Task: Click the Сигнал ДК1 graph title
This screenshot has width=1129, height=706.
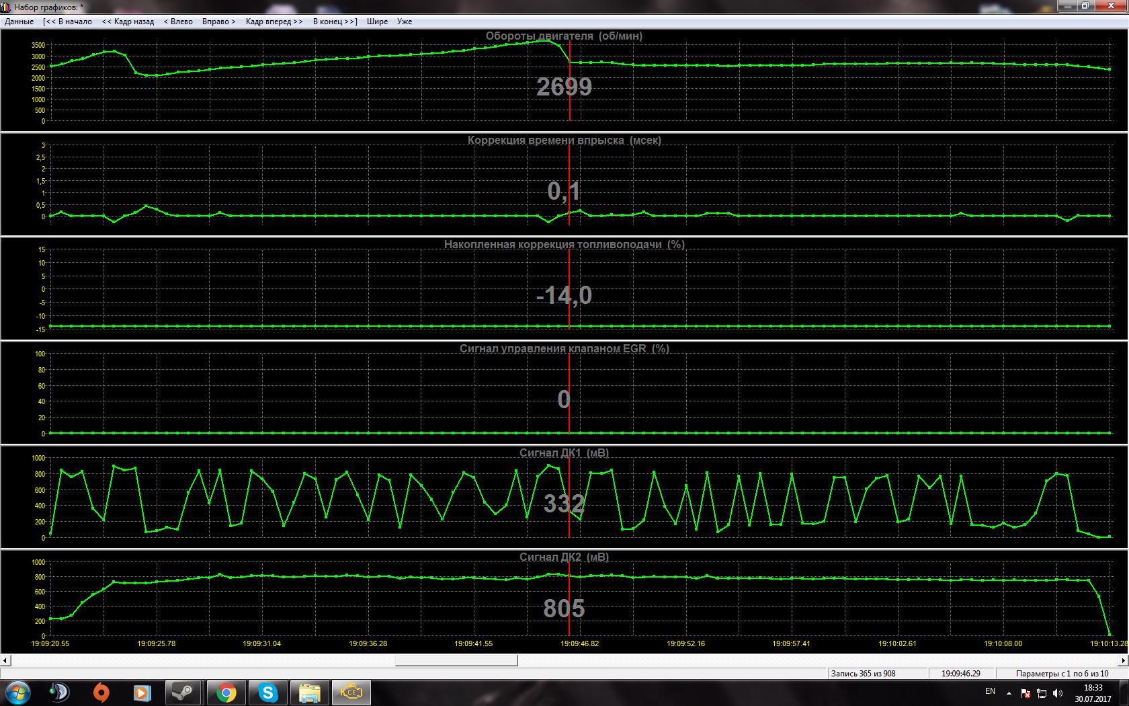Action: pyautogui.click(x=564, y=453)
